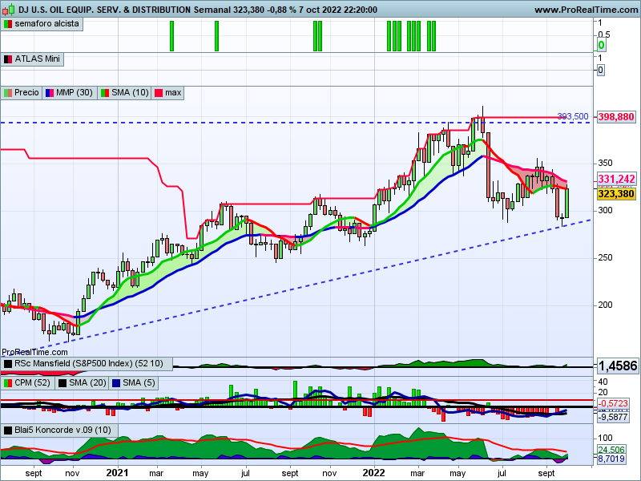Viewport: 641px width, 481px height.
Task: Click the 1,4586 Mansfield value box
Action: (617, 366)
